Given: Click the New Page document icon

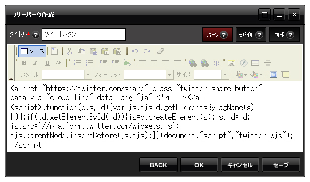Looking at the screenshot, I should (54, 51).
